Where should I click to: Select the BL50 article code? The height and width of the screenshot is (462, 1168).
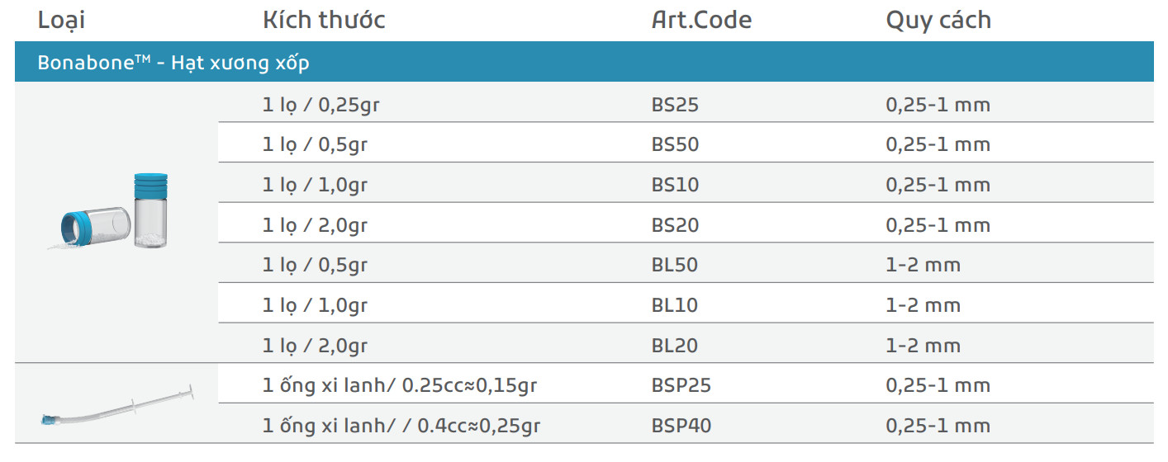pyautogui.click(x=674, y=265)
